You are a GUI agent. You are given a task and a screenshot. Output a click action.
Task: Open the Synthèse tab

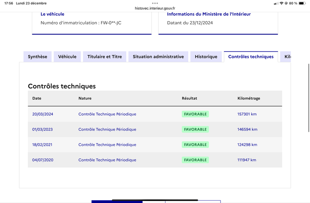pyautogui.click(x=38, y=56)
